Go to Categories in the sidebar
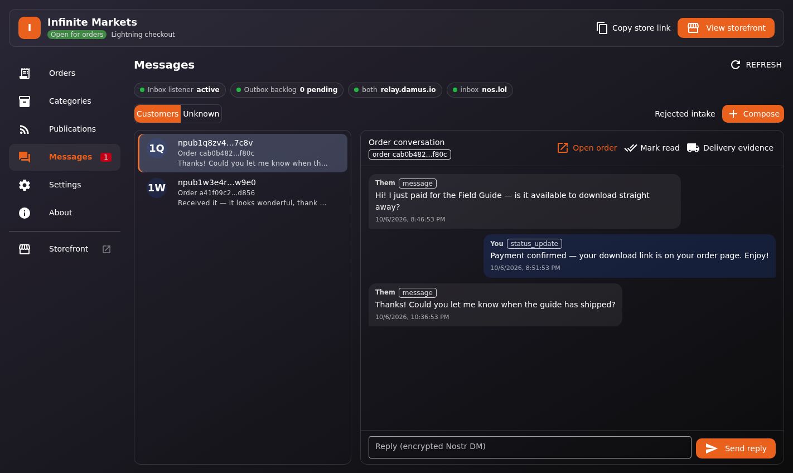 point(65,101)
